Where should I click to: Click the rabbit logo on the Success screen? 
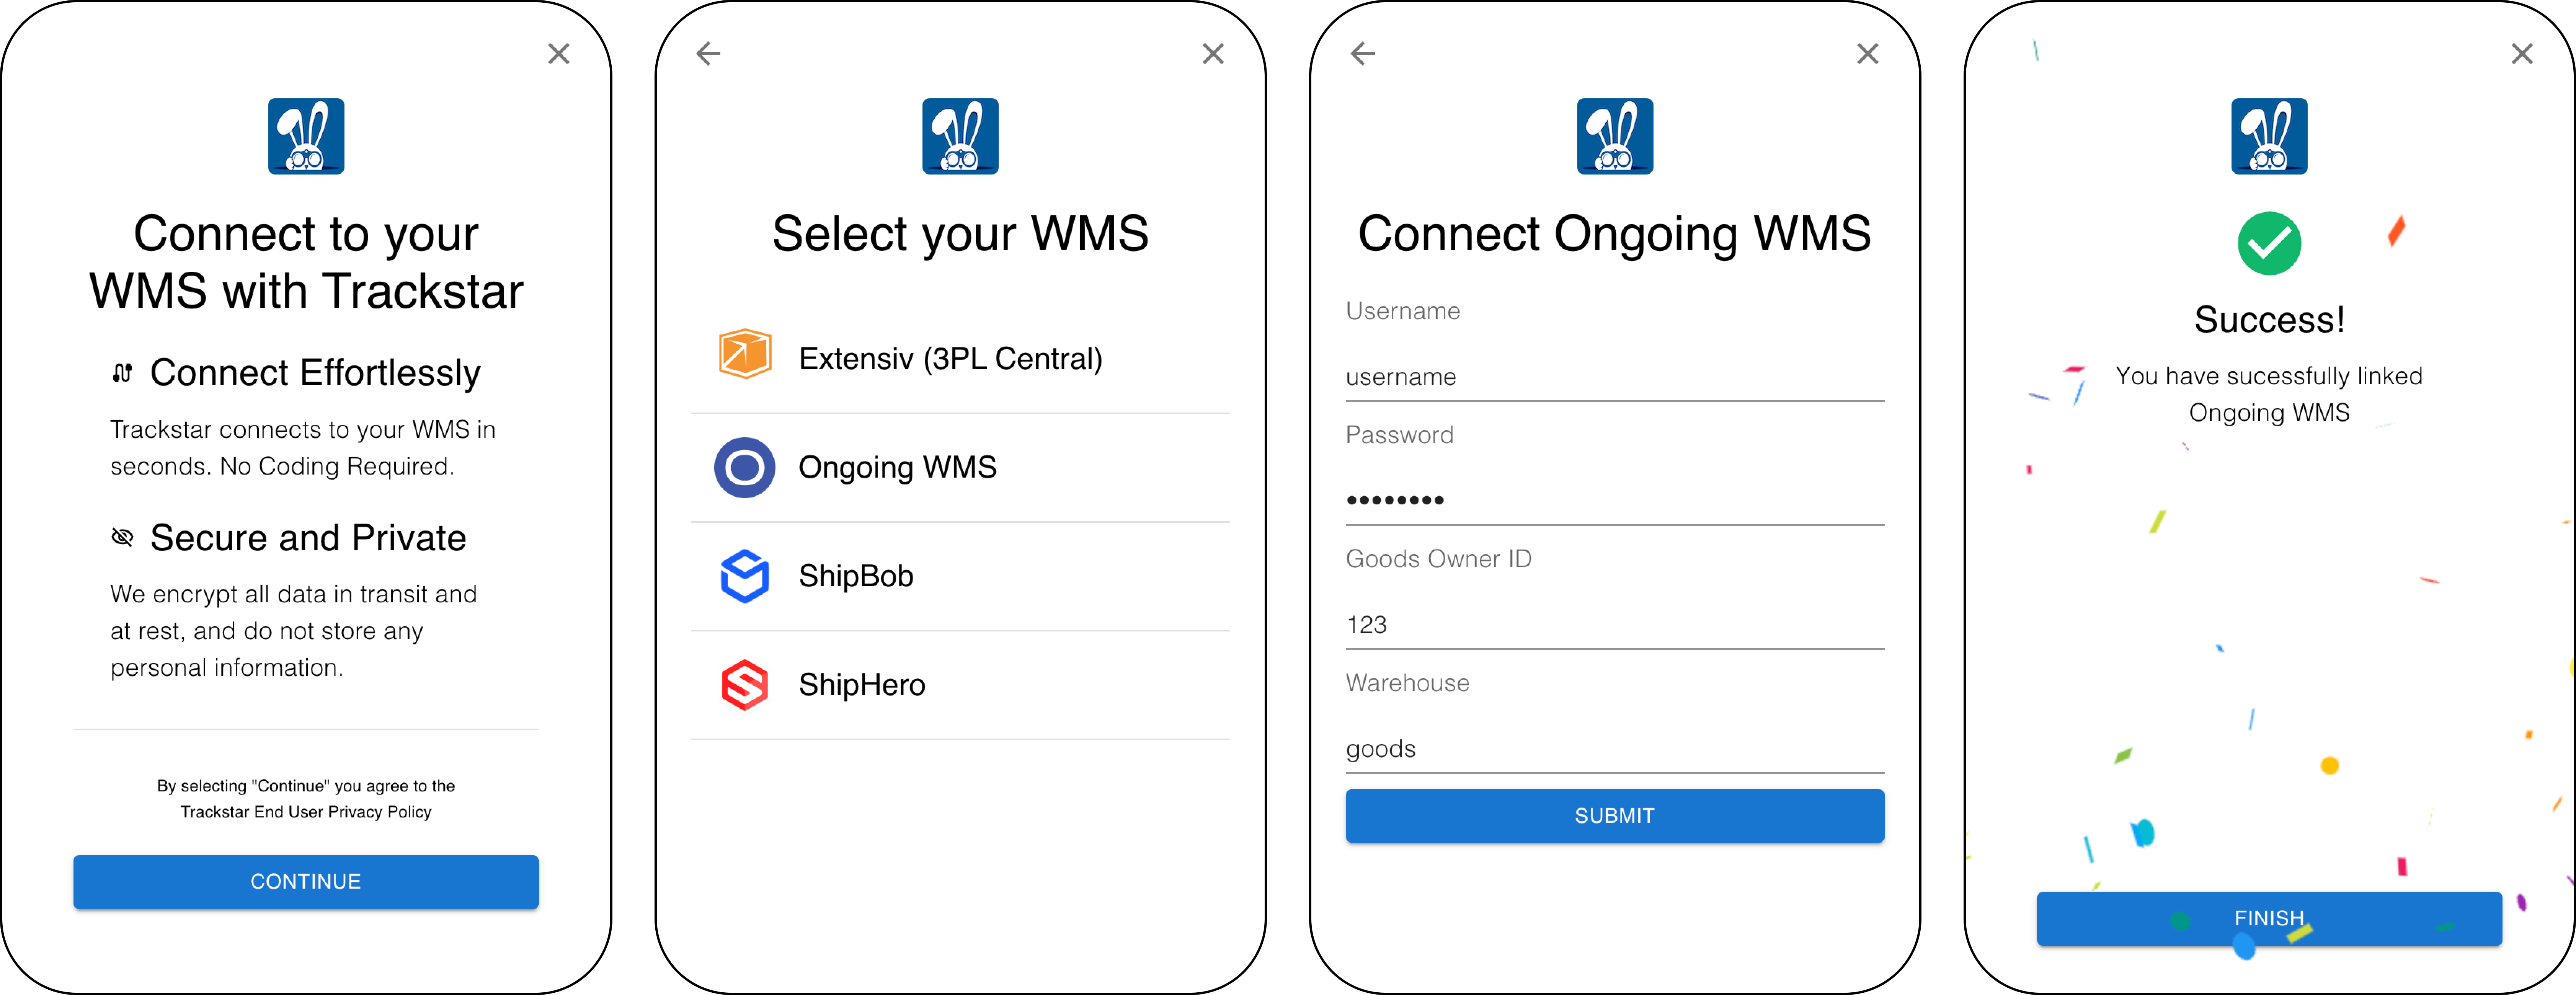(x=2269, y=136)
